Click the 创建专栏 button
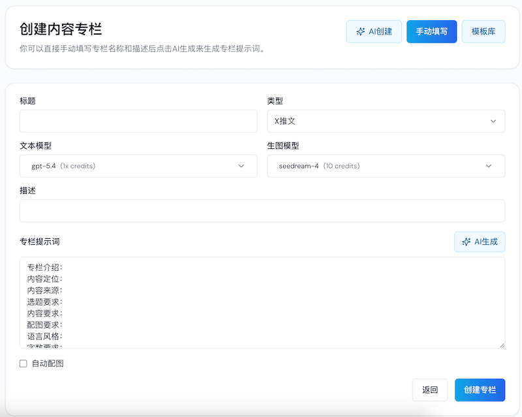The height and width of the screenshot is (417, 522). [x=480, y=390]
